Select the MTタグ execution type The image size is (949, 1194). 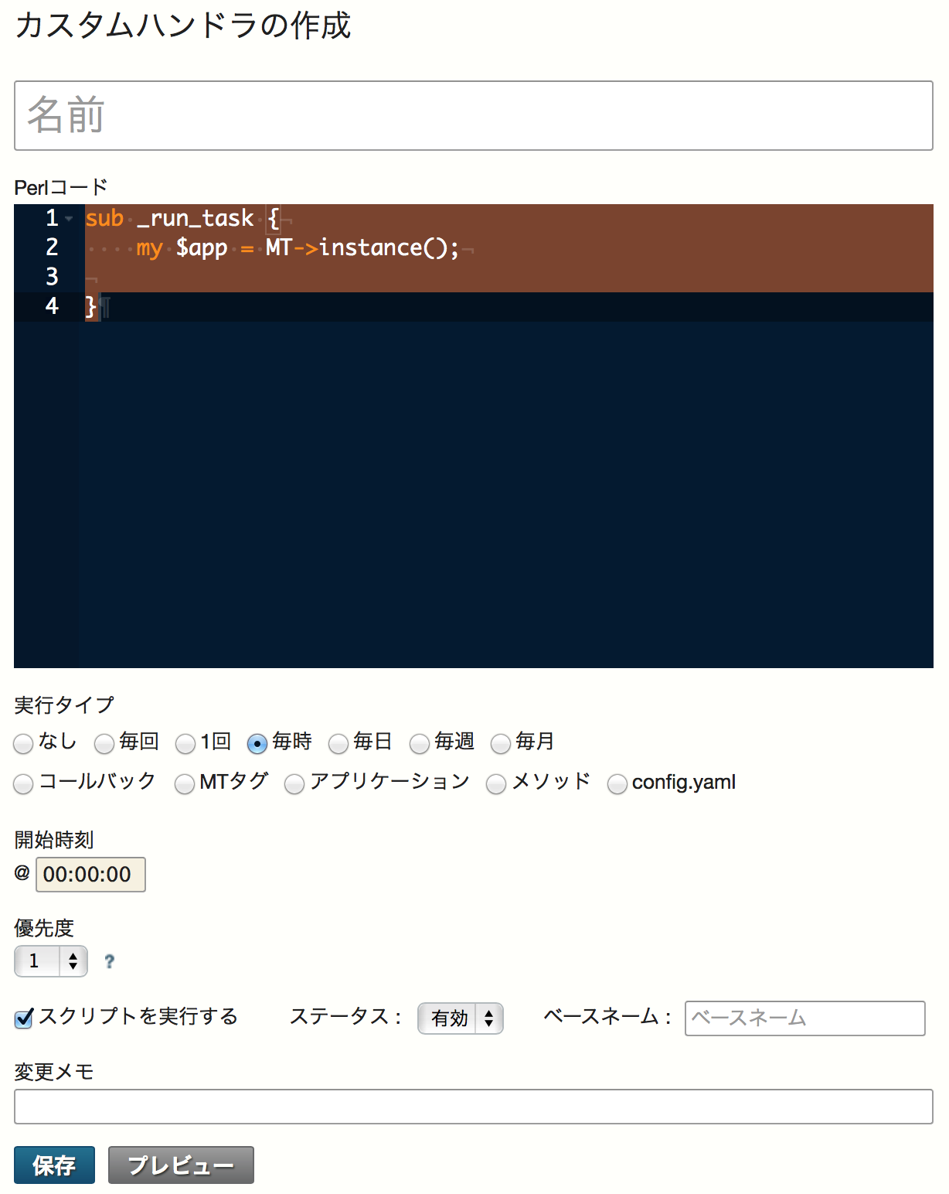185,783
